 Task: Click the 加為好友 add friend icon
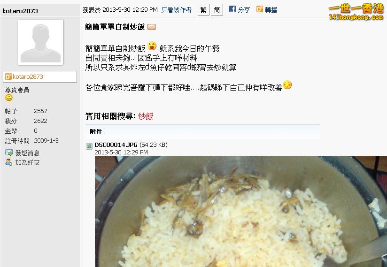9,162
